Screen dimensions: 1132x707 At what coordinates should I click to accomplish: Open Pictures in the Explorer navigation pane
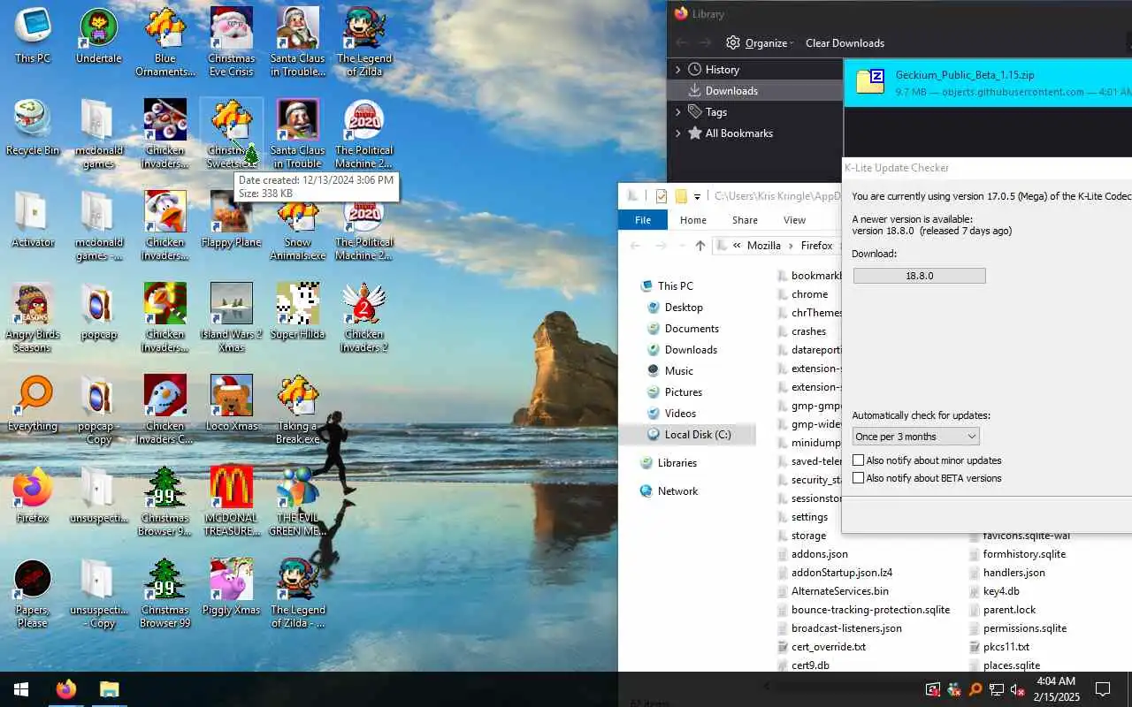coord(684,392)
